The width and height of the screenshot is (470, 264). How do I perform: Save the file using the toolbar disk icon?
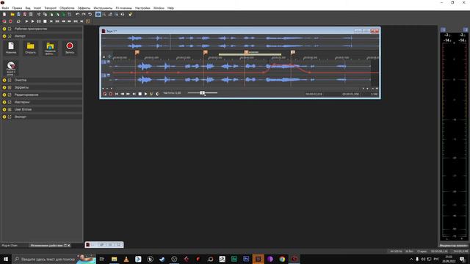coord(18,15)
